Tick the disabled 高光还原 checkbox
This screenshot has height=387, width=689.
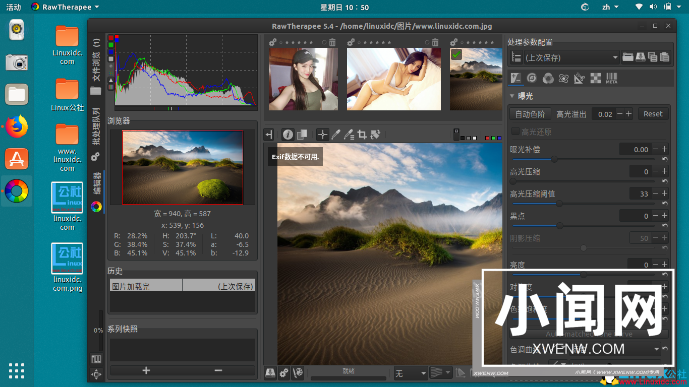515,132
